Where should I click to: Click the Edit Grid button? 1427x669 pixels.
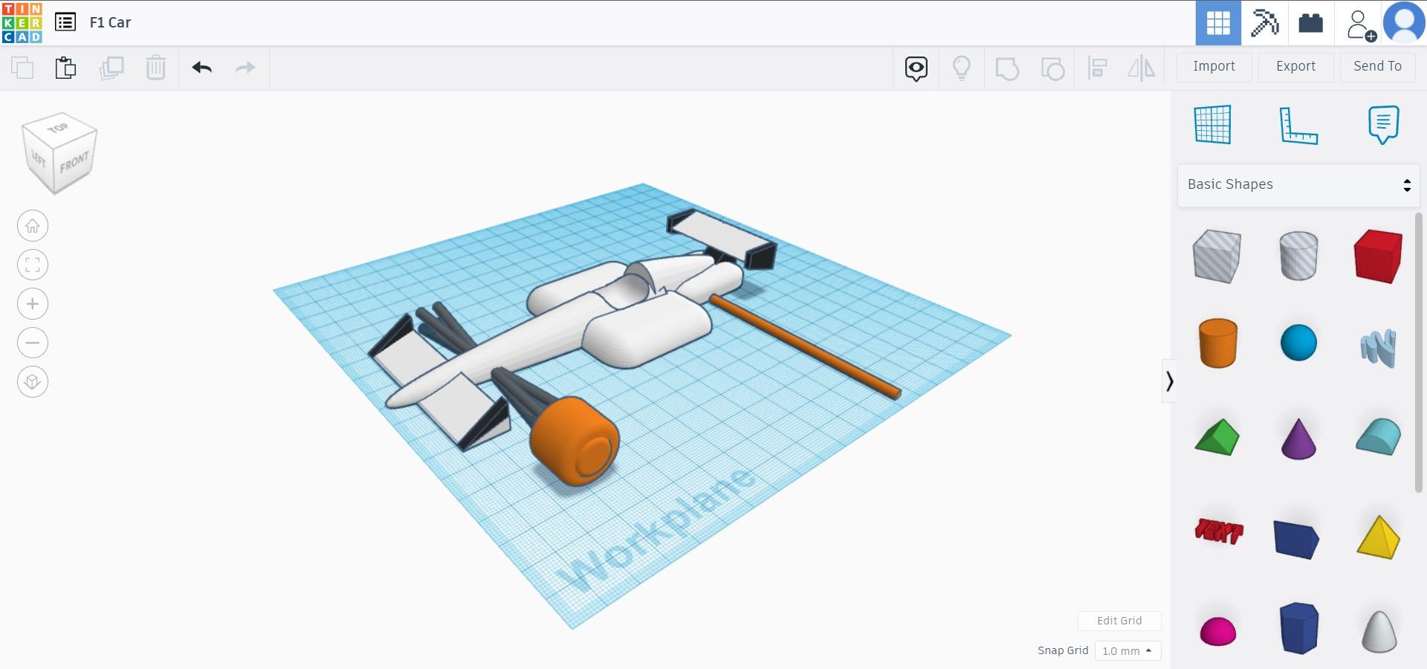tap(1119, 621)
